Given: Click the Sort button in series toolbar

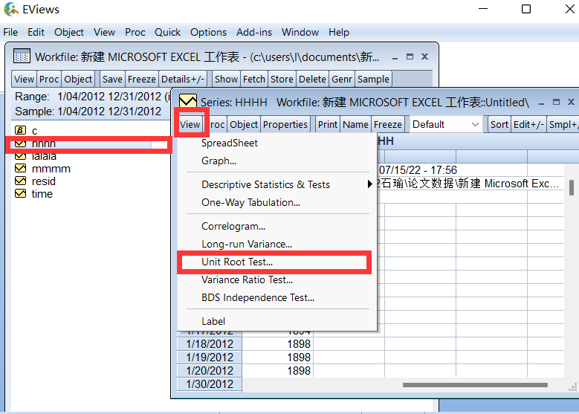Looking at the screenshot, I should (499, 124).
